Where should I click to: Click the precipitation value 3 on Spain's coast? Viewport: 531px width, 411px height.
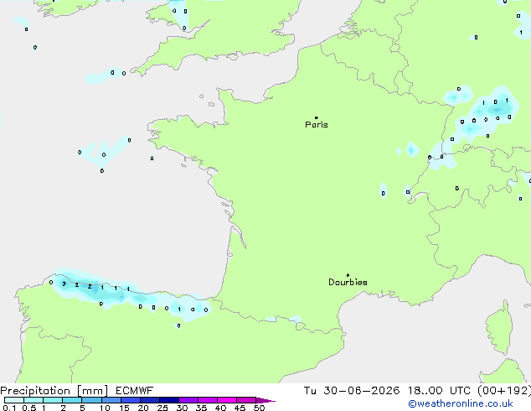(64, 284)
